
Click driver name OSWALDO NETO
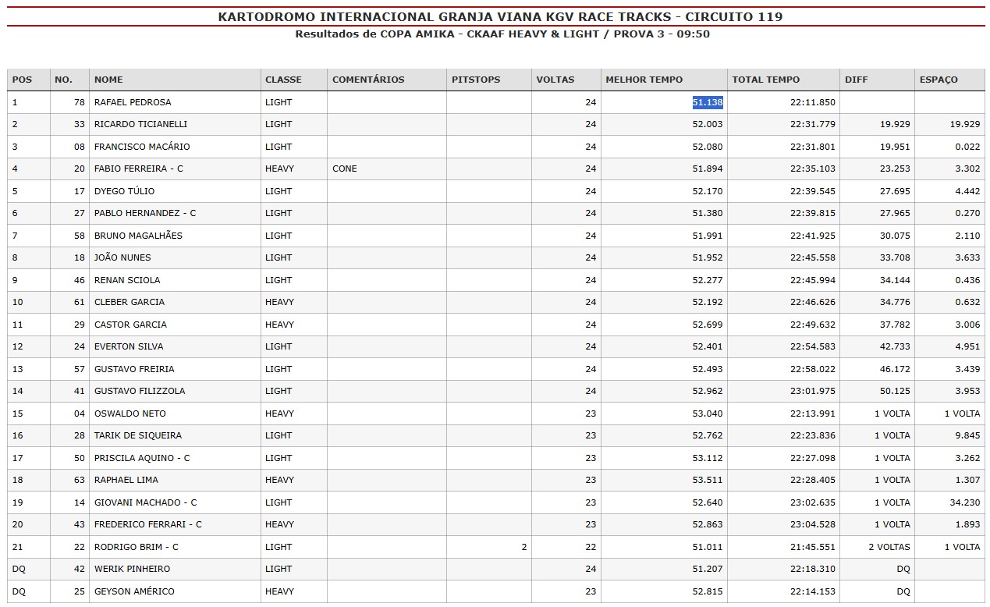(x=130, y=414)
